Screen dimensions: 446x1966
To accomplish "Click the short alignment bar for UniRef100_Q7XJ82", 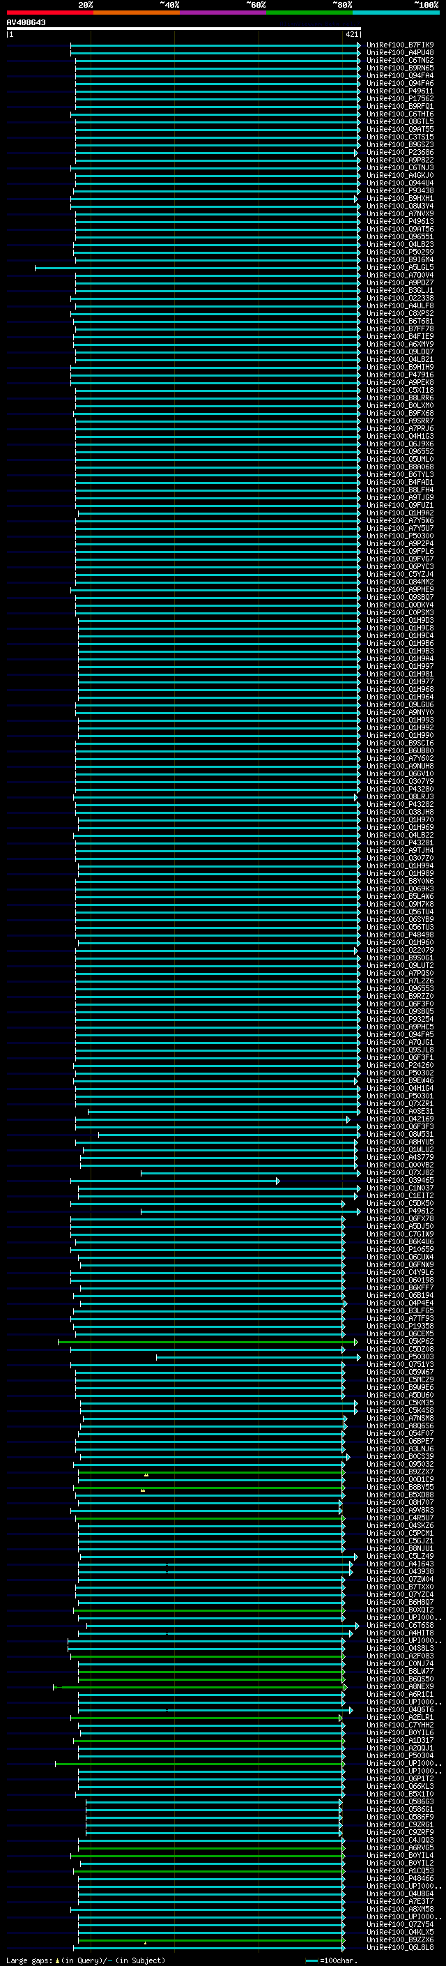I will pyautogui.click(x=250, y=1173).
